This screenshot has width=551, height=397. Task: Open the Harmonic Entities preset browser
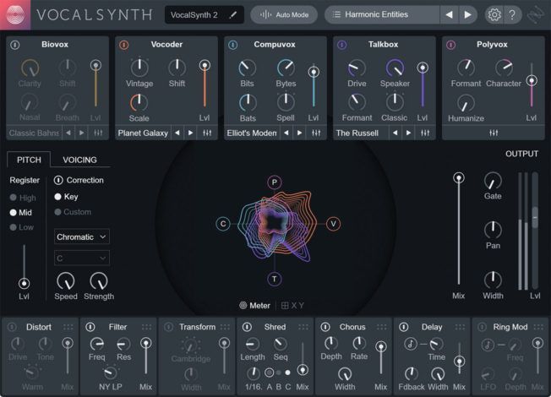382,14
